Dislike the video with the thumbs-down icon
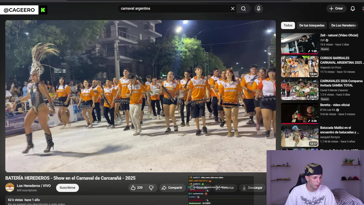364x205 pixels. 151,188
